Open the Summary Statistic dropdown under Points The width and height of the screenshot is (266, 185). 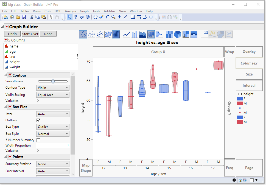tap(53, 164)
